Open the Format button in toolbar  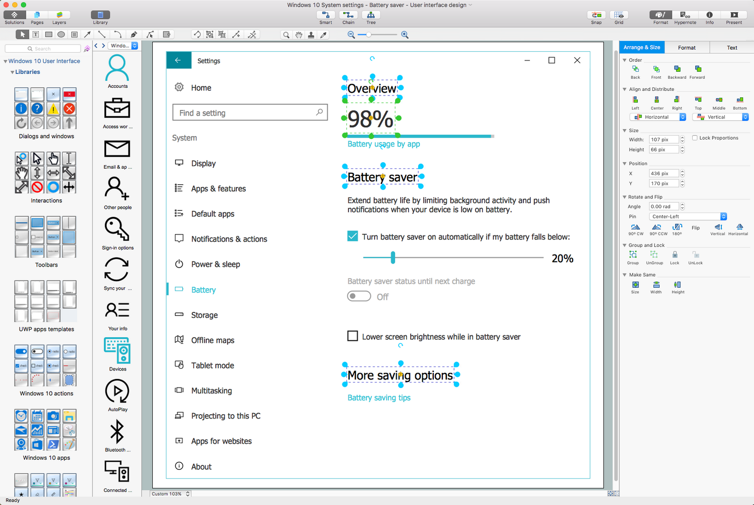661,18
